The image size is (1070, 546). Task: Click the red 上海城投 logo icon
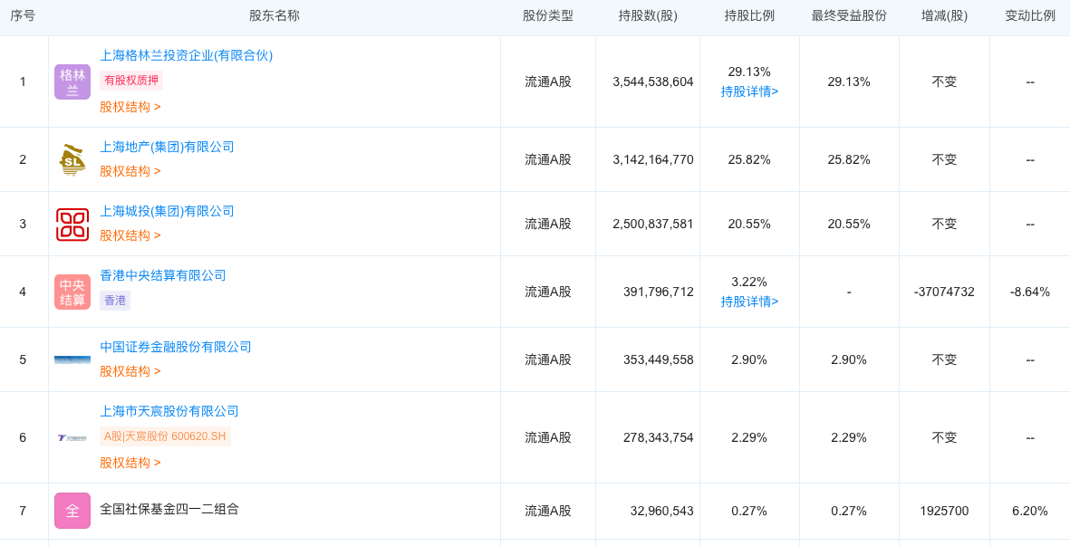click(72, 225)
